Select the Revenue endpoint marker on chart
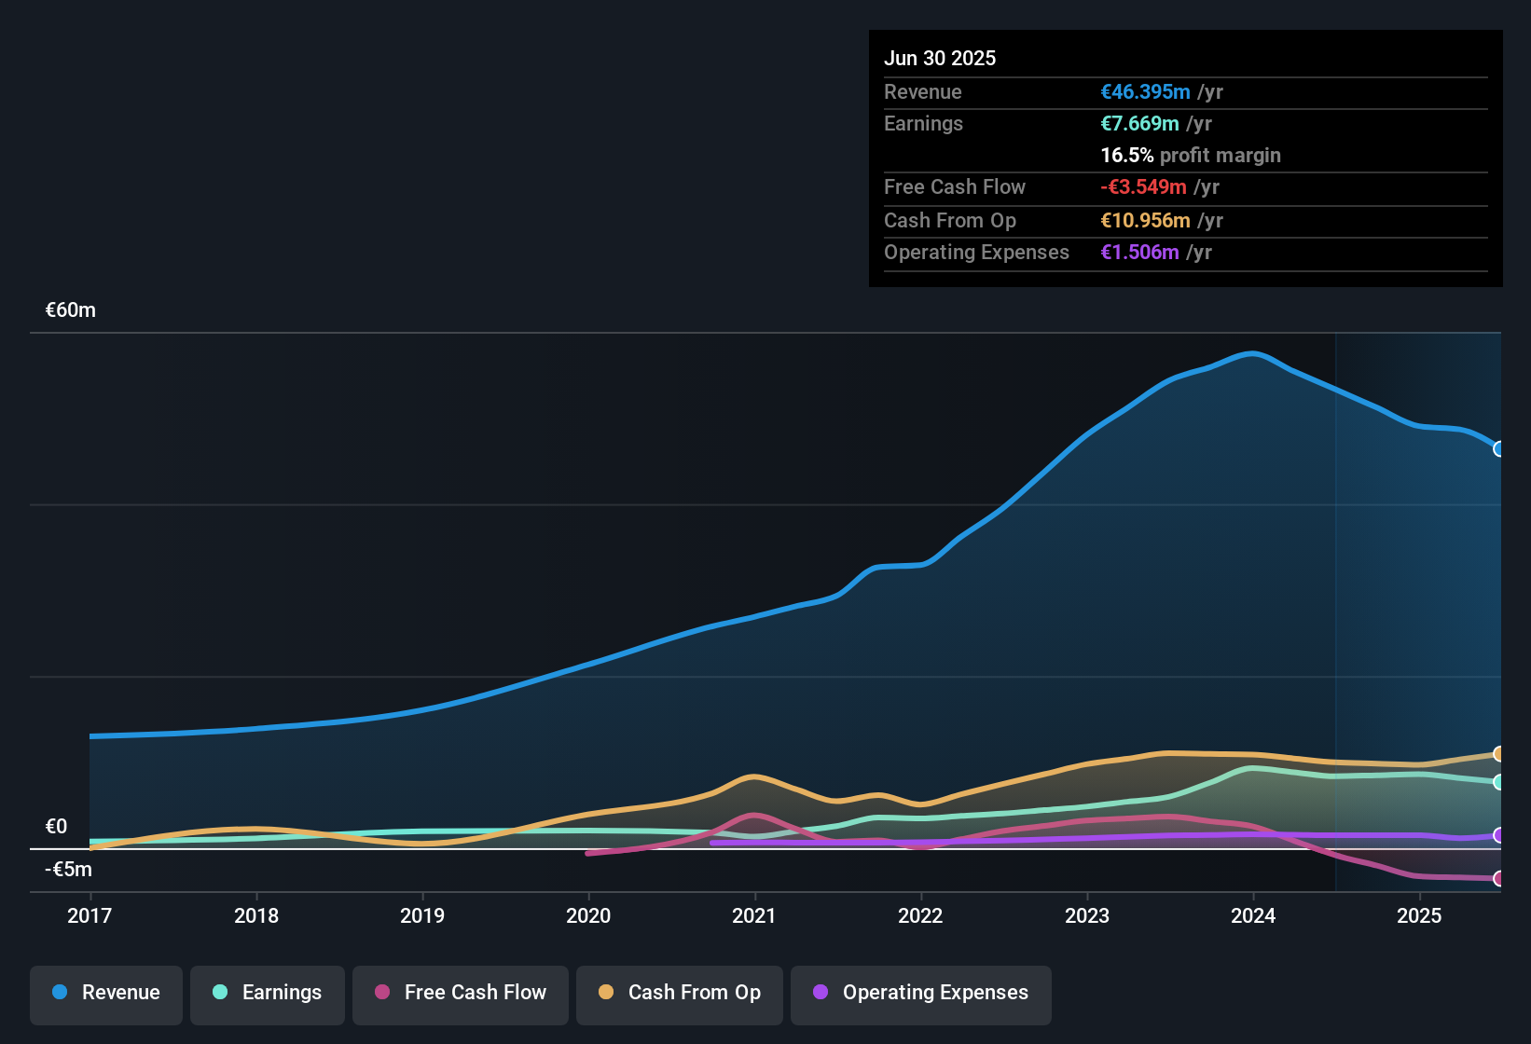The height and width of the screenshot is (1044, 1531). (x=1499, y=449)
